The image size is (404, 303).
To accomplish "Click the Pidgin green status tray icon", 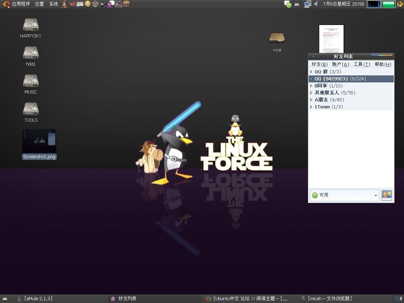I will pos(288,4).
